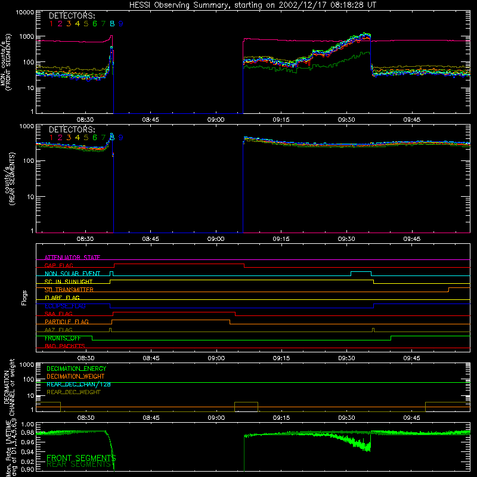Image resolution: width=477 pixels, height=477 pixels.
Task: Click the HESSI Observing Summary title
Action: (x=253, y=5)
